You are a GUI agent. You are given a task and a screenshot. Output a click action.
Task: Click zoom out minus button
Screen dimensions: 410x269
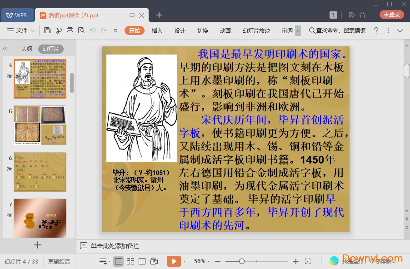[x=218, y=261]
